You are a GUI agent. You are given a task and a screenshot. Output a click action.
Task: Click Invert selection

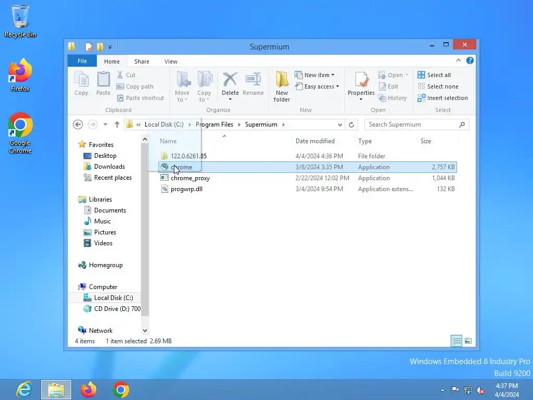[x=442, y=98]
